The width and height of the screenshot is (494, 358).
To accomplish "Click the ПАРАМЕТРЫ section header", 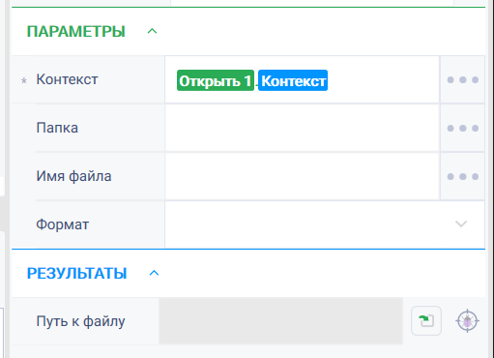I will (76, 32).
